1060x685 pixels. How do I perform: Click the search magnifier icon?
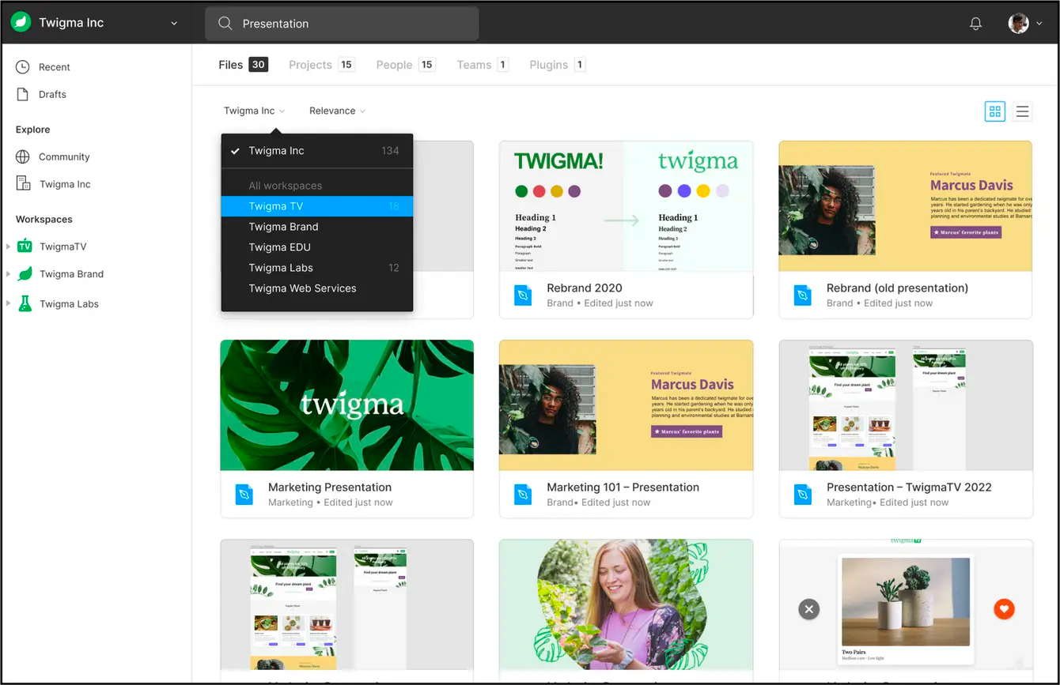(x=225, y=23)
